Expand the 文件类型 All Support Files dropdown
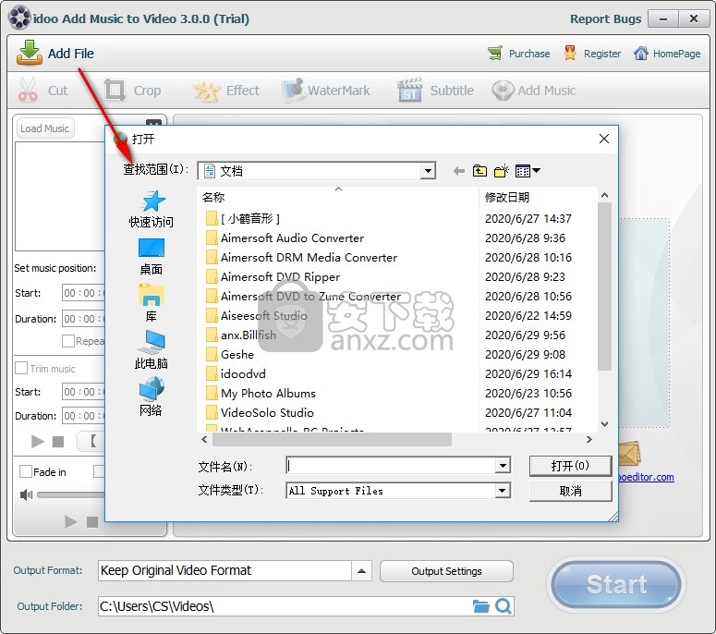 (503, 491)
